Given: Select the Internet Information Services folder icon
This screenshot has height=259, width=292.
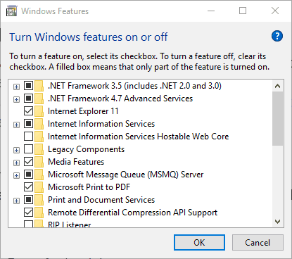Looking at the screenshot, I should tap(39, 124).
